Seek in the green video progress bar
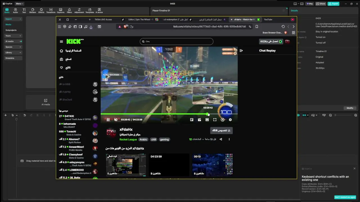Image resolution: width=360 pixels, height=202 pixels. coord(169,114)
